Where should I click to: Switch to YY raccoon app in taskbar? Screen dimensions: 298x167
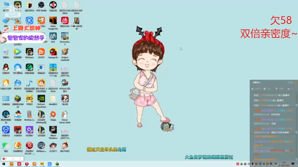click(x=42, y=164)
